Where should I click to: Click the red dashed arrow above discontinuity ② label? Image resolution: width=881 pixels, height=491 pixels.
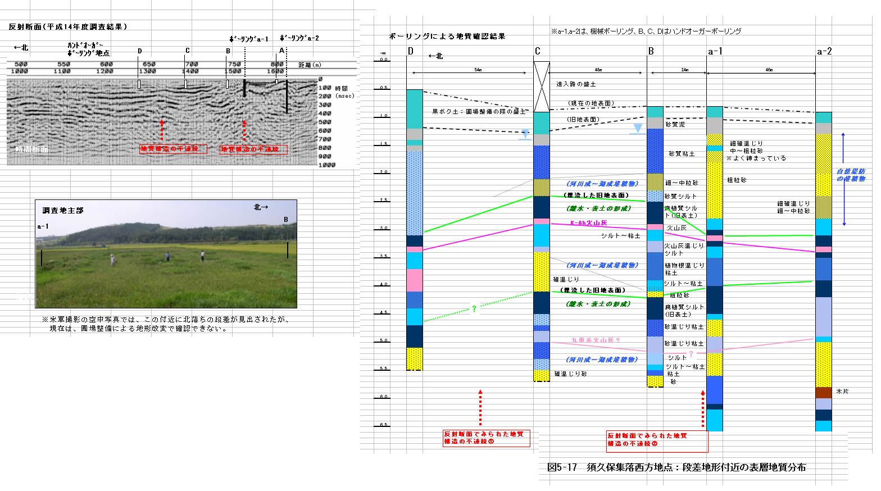pyautogui.click(x=702, y=409)
